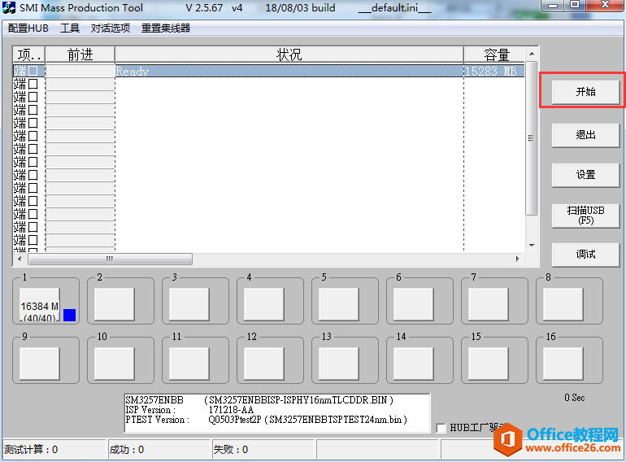Click the 退出 exit button
Screen dimensions: 626x462
click(x=585, y=135)
